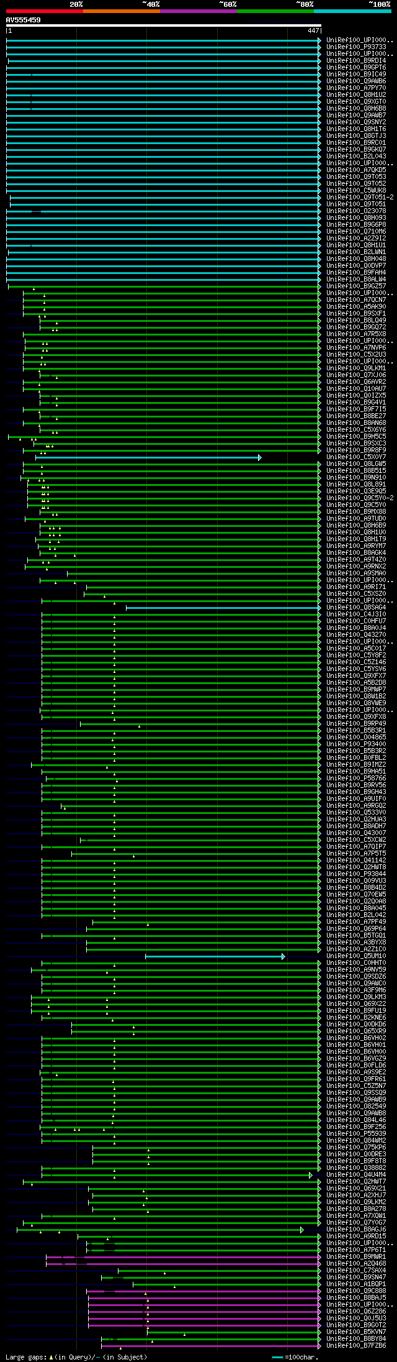Click UniRef100_C5Z146 label
The height and width of the screenshot is (1362, 397).
pos(356,662)
